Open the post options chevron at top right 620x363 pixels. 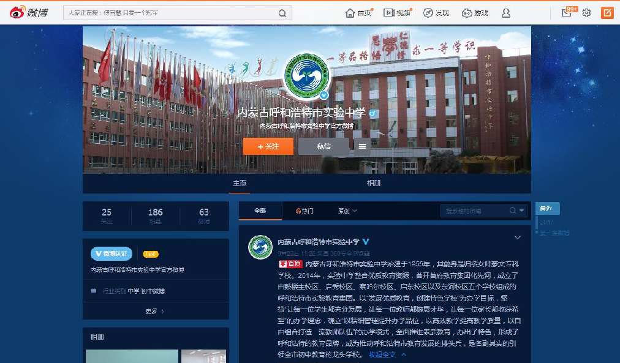(x=517, y=238)
